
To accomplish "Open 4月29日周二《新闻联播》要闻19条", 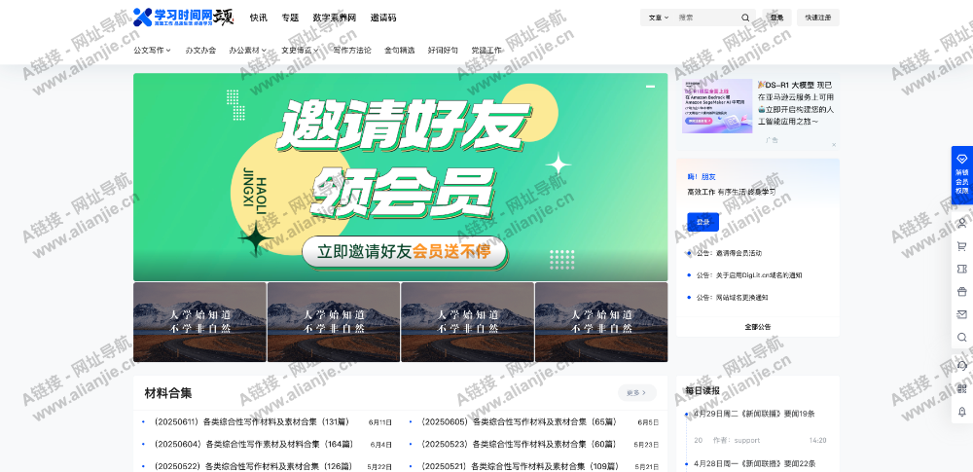I will (x=754, y=414).
